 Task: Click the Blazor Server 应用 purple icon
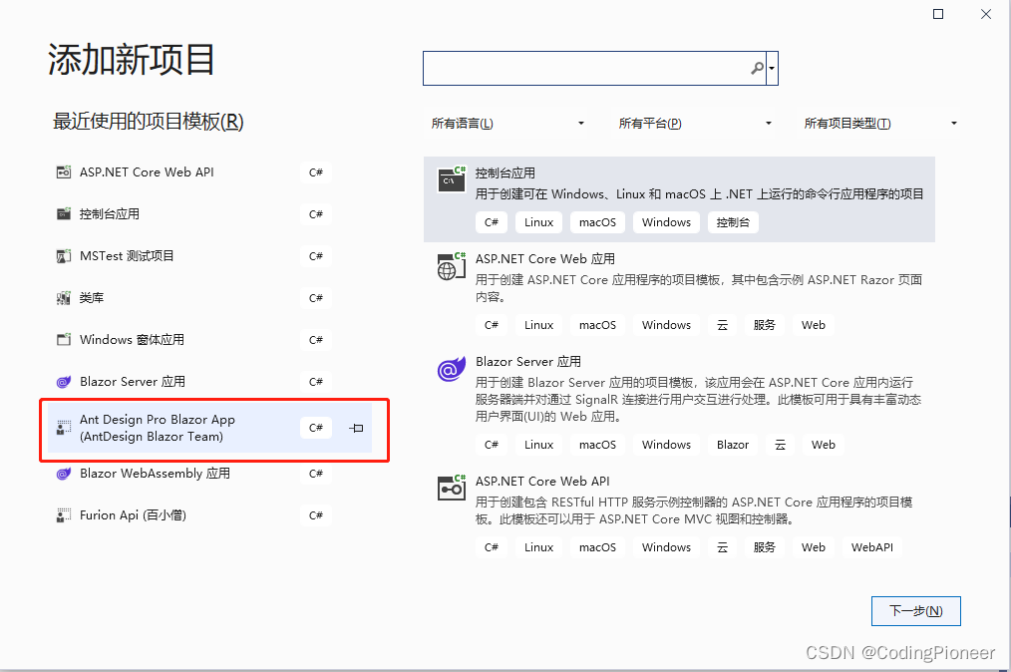pyautogui.click(x=62, y=381)
